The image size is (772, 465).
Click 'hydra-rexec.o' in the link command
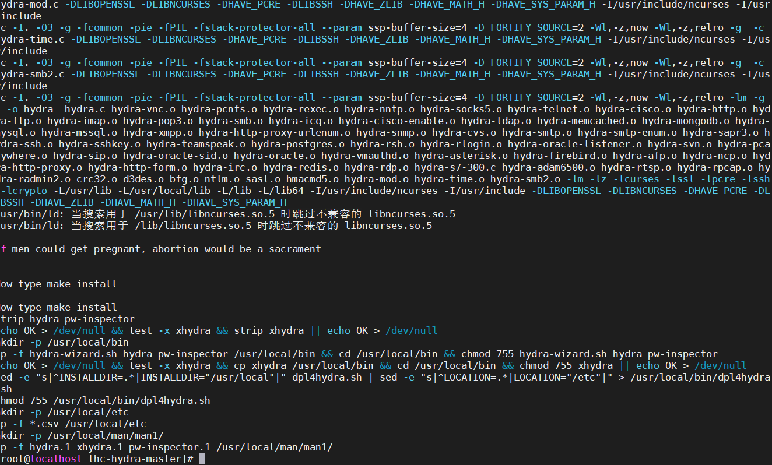tap(301, 110)
